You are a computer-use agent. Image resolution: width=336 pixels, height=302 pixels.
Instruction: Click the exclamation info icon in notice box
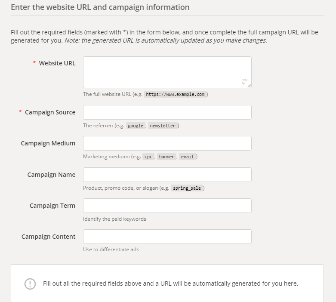pos(30,284)
